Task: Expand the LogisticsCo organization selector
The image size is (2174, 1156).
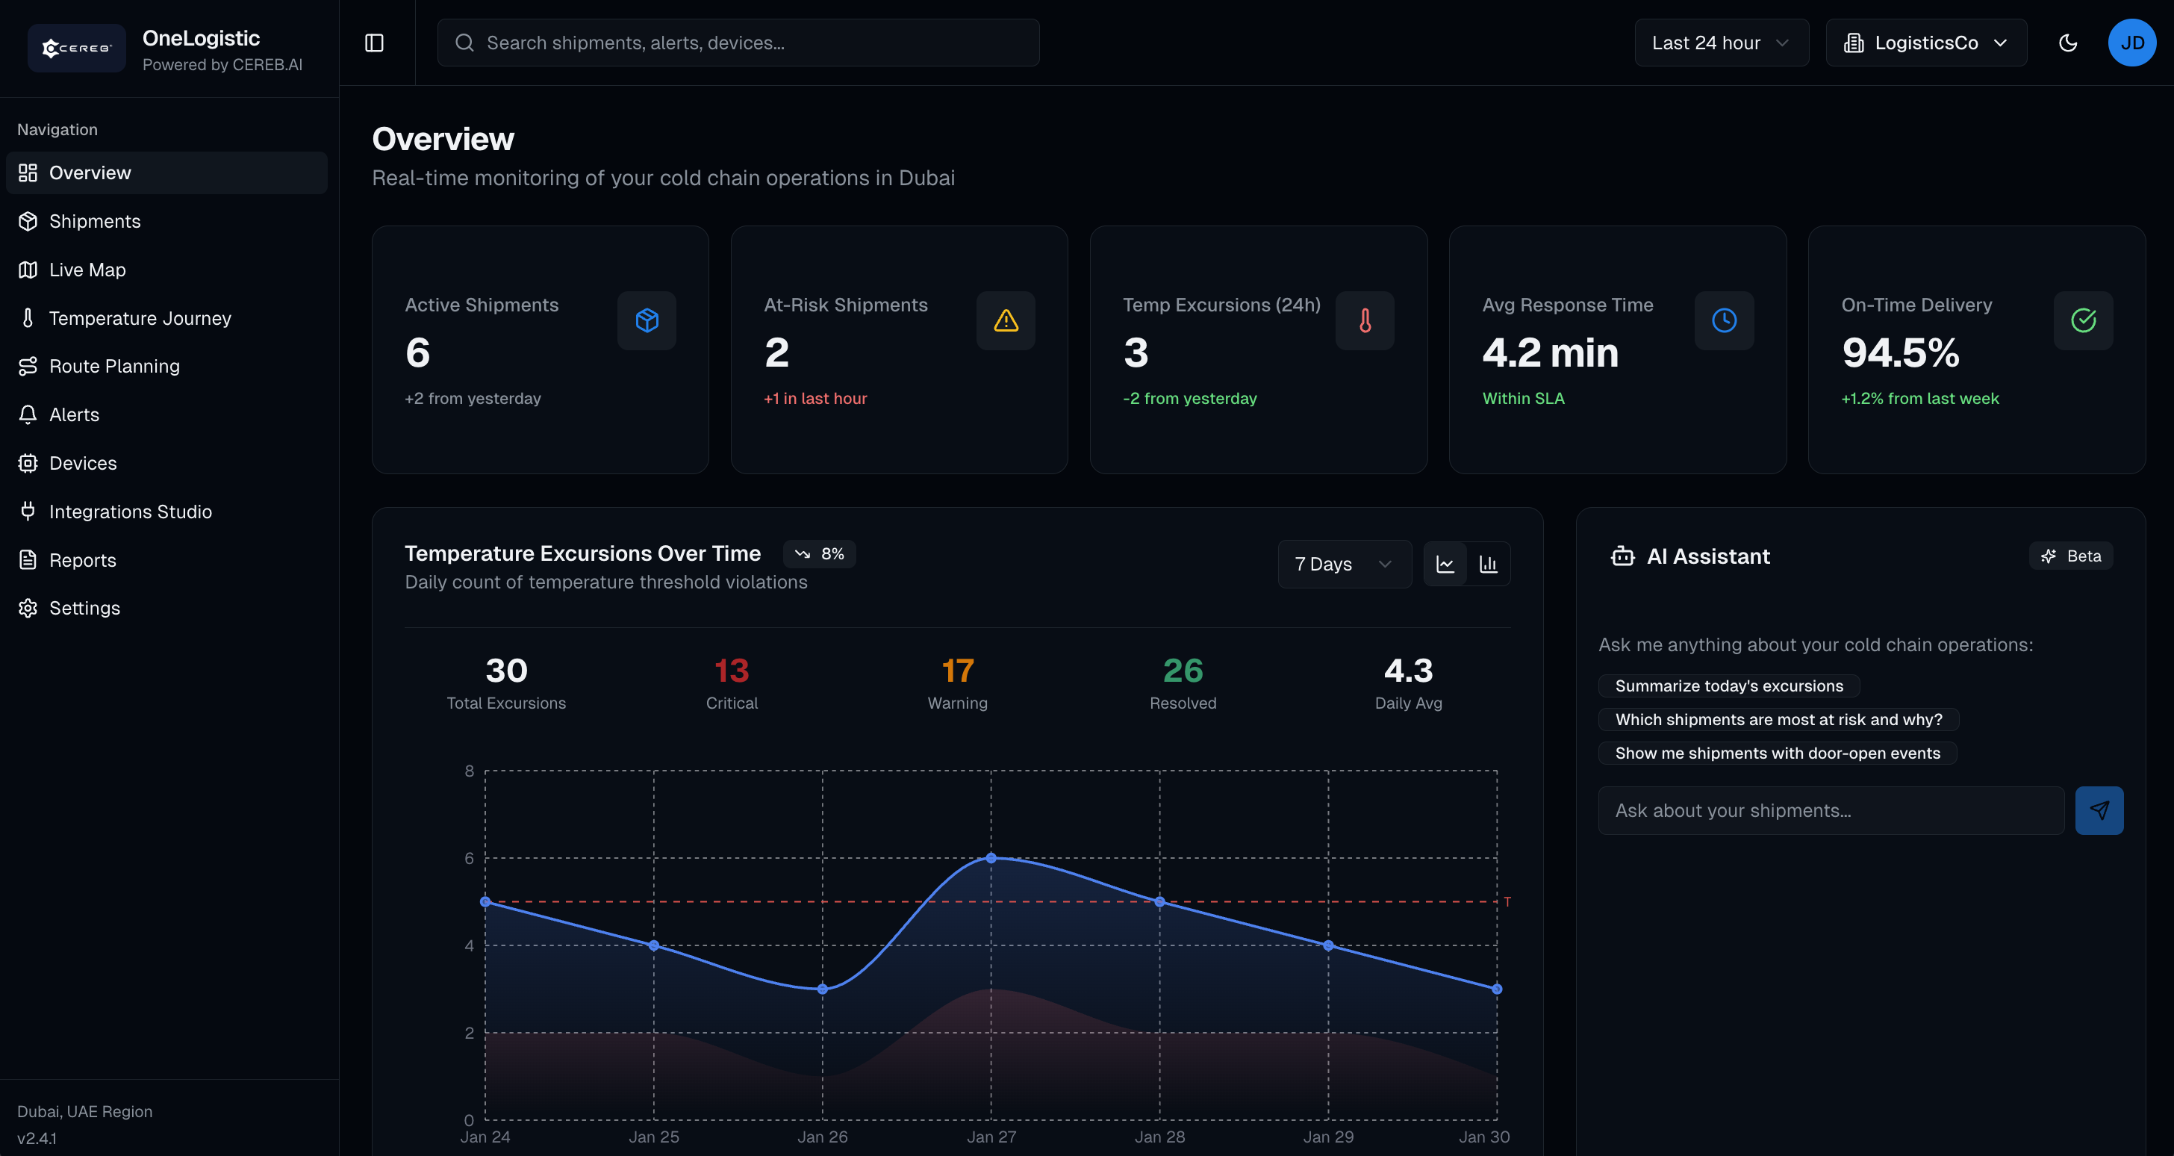Action: pos(1926,43)
